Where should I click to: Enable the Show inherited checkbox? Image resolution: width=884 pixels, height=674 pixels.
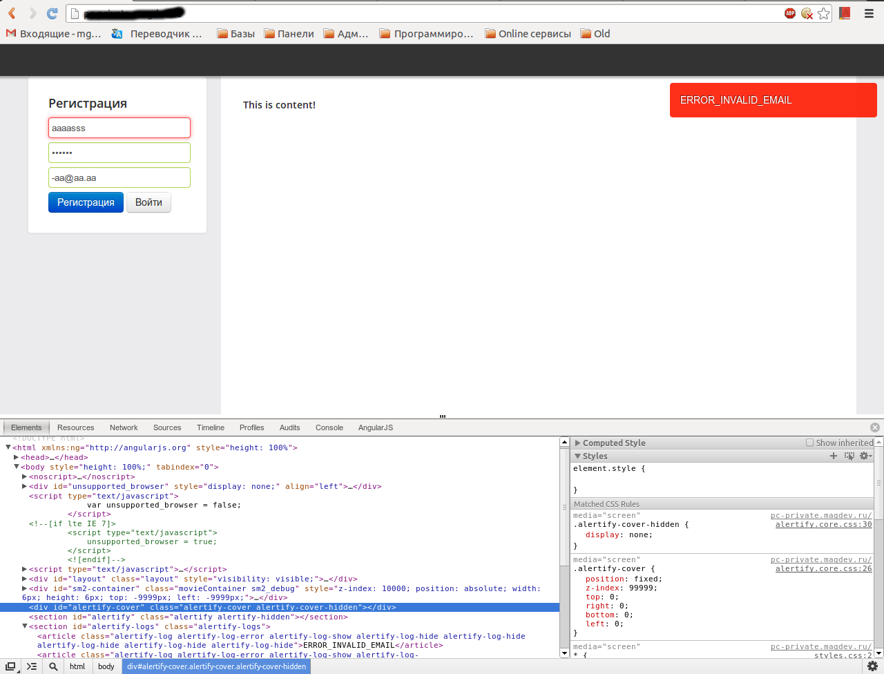pos(809,443)
